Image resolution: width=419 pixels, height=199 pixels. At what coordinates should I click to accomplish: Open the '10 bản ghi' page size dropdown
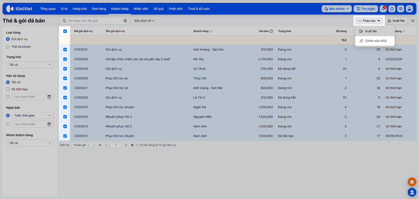tap(81, 145)
